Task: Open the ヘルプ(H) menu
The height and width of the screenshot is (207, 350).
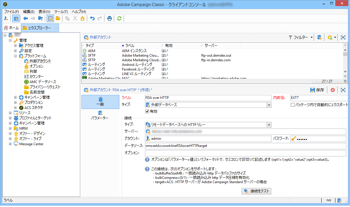Action: [x=79, y=11]
